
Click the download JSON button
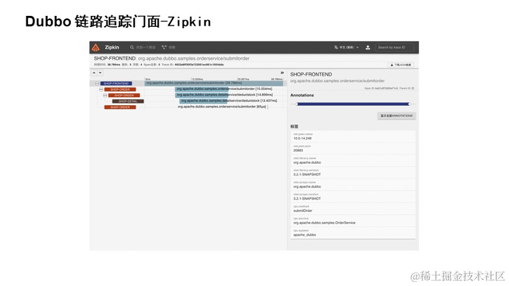[401, 65]
